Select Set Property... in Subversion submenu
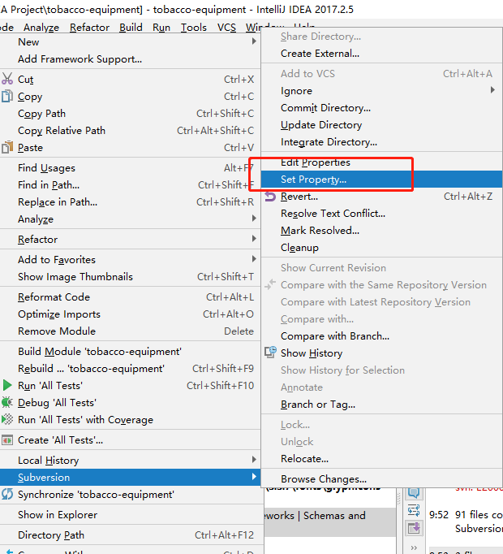 (x=382, y=180)
